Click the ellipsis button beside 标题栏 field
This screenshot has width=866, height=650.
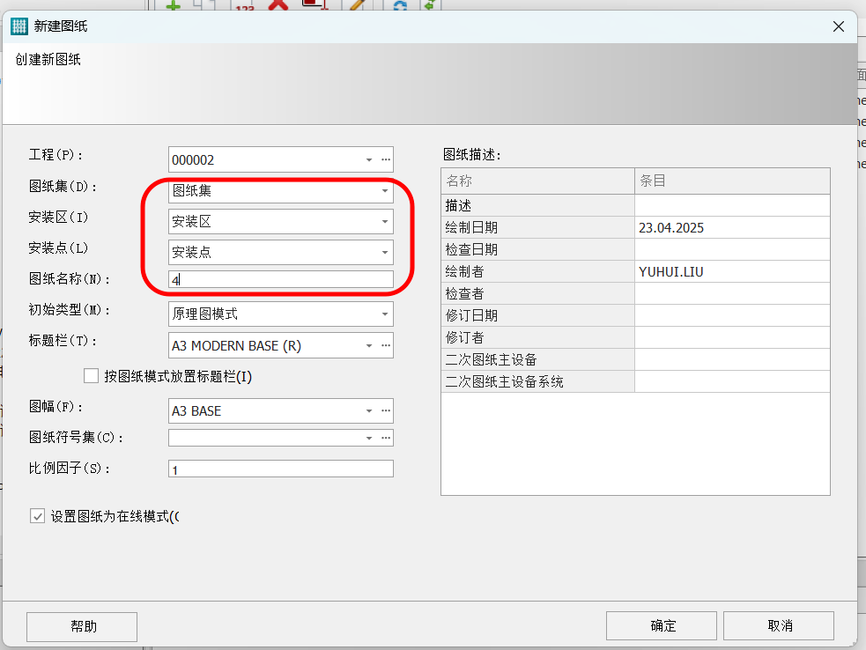(x=386, y=346)
